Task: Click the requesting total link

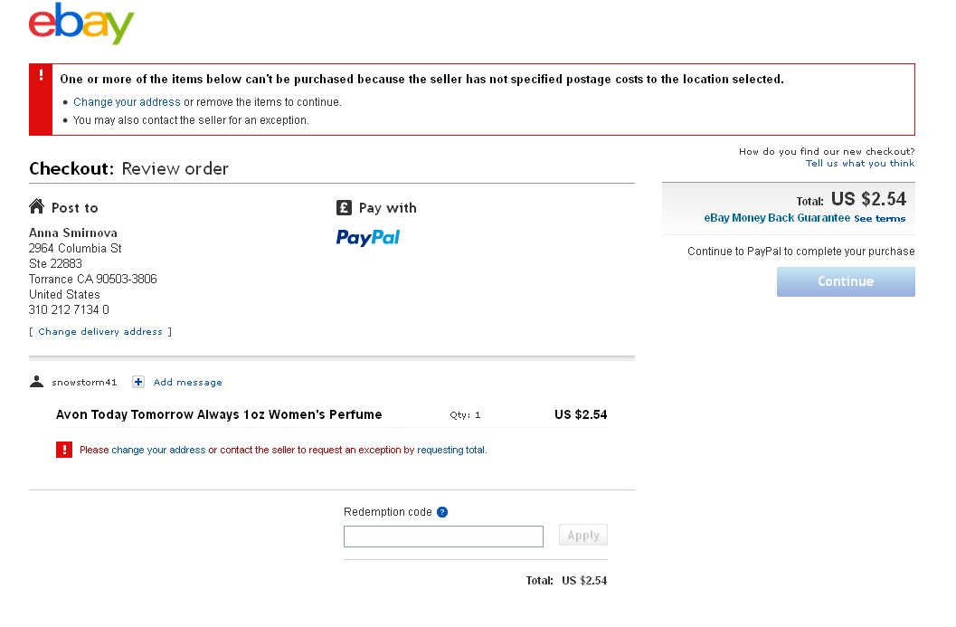Action: pyautogui.click(x=450, y=450)
